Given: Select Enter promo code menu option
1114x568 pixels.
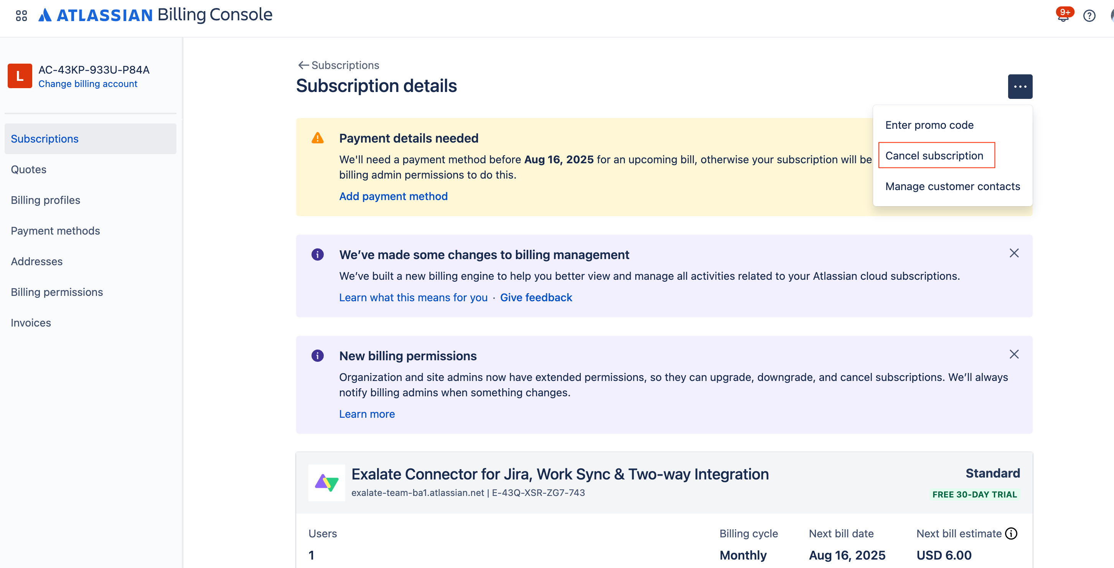Looking at the screenshot, I should (929, 125).
